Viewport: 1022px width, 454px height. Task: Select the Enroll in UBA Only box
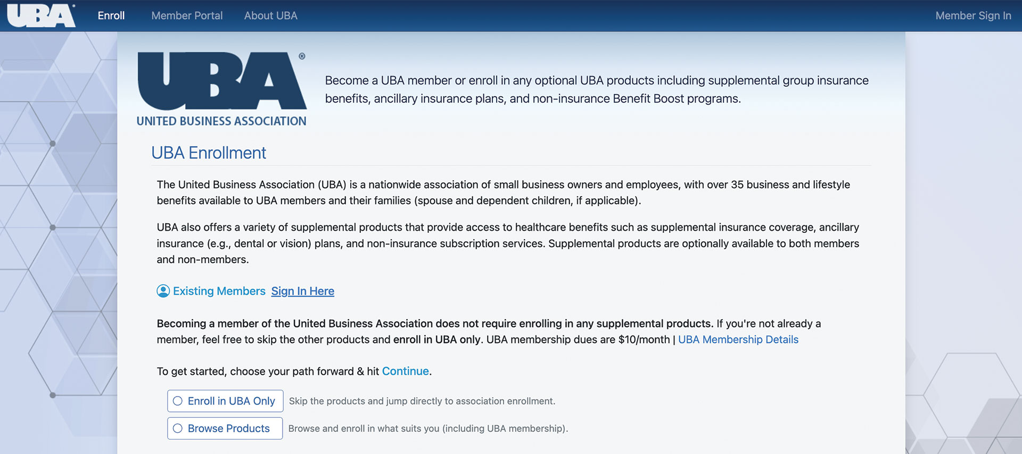pos(225,401)
